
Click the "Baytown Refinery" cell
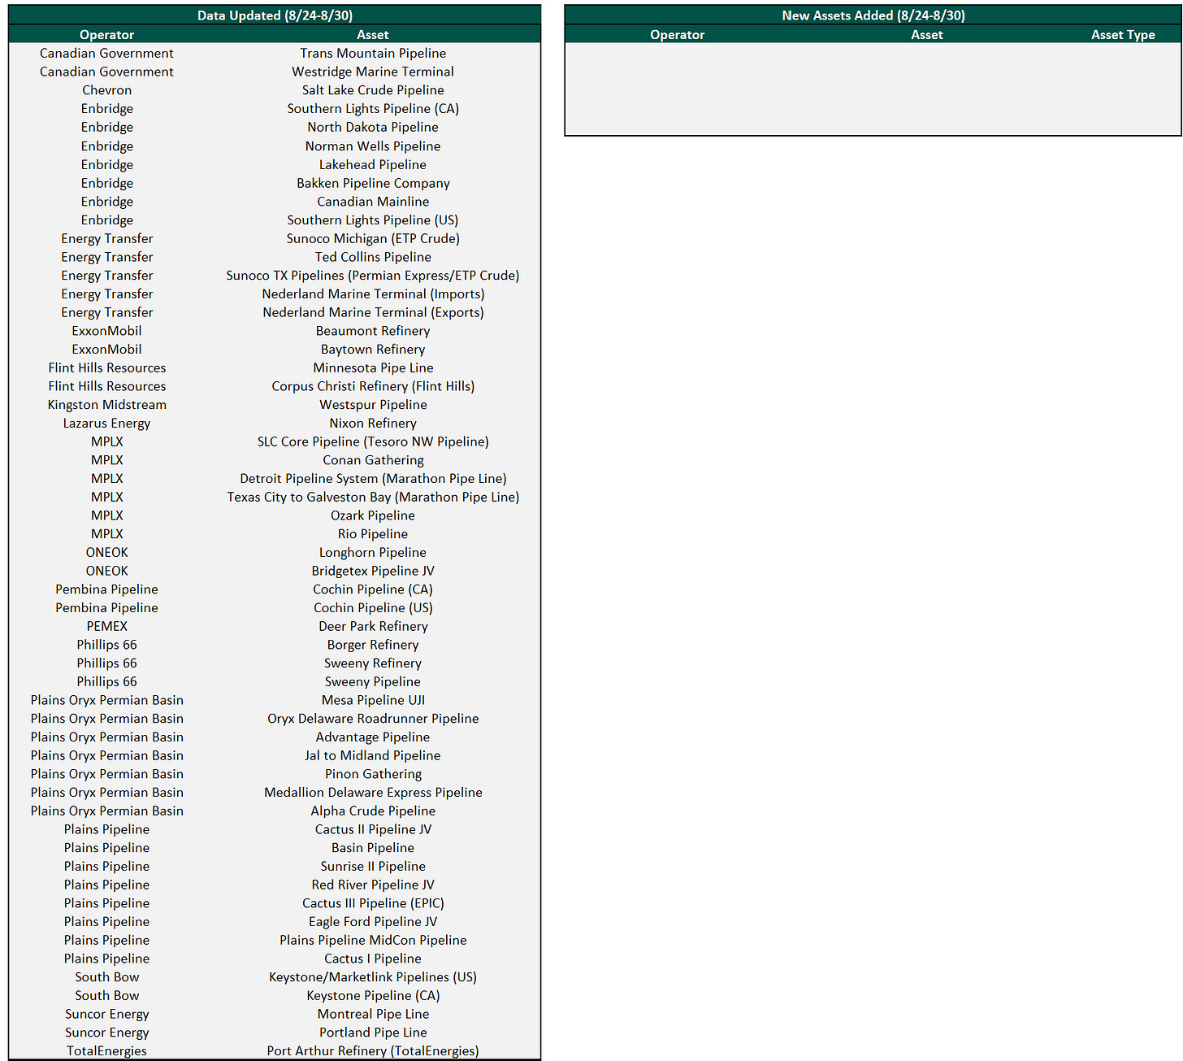click(373, 350)
